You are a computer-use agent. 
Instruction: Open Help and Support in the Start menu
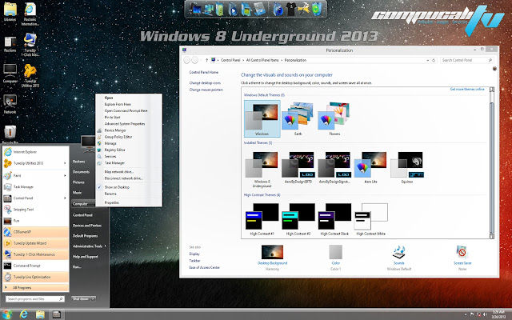(85, 257)
